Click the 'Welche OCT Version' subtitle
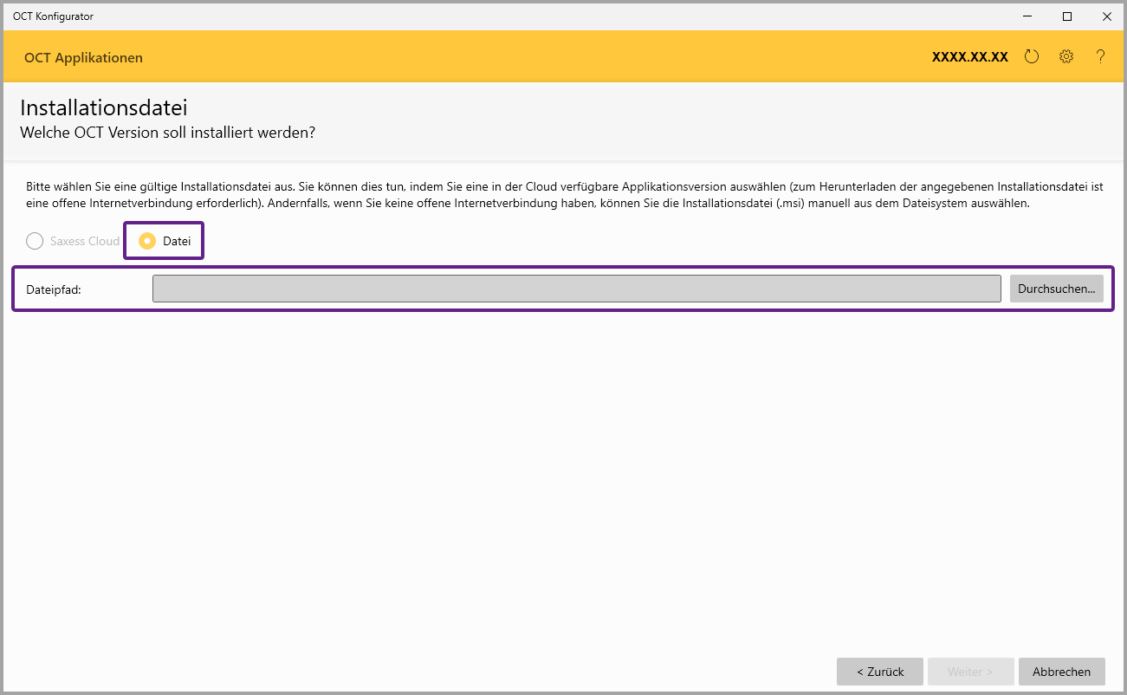The height and width of the screenshot is (695, 1127). 167,133
